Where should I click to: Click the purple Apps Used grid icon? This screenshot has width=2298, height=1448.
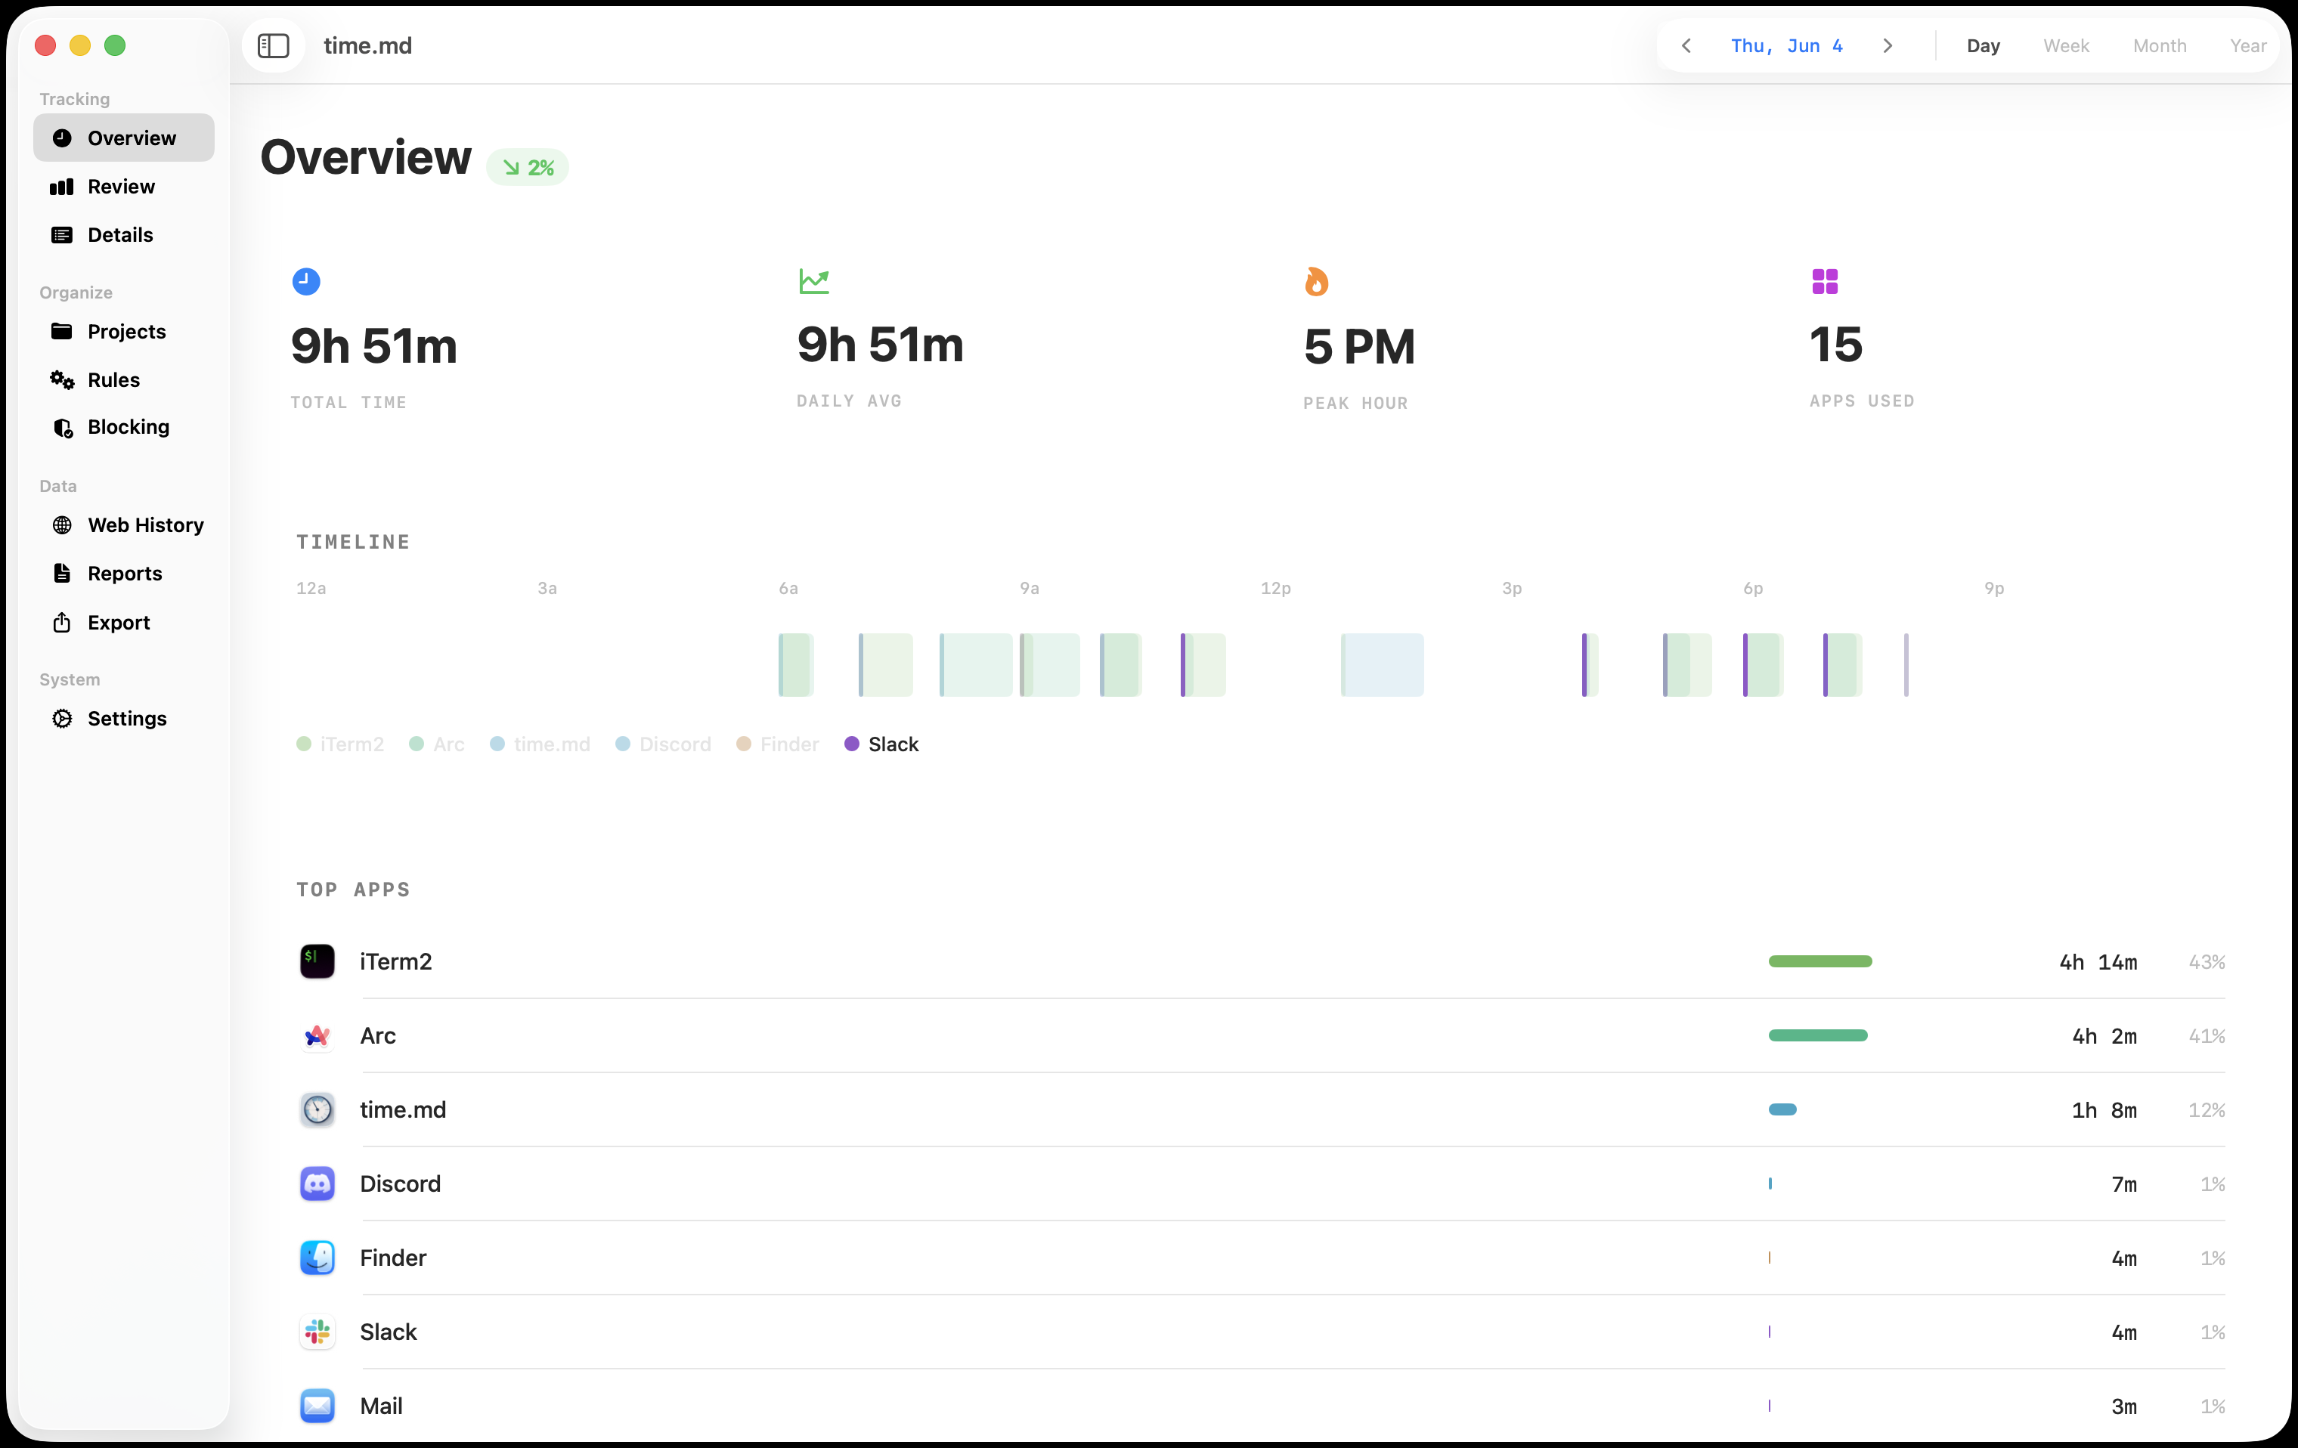click(1825, 281)
